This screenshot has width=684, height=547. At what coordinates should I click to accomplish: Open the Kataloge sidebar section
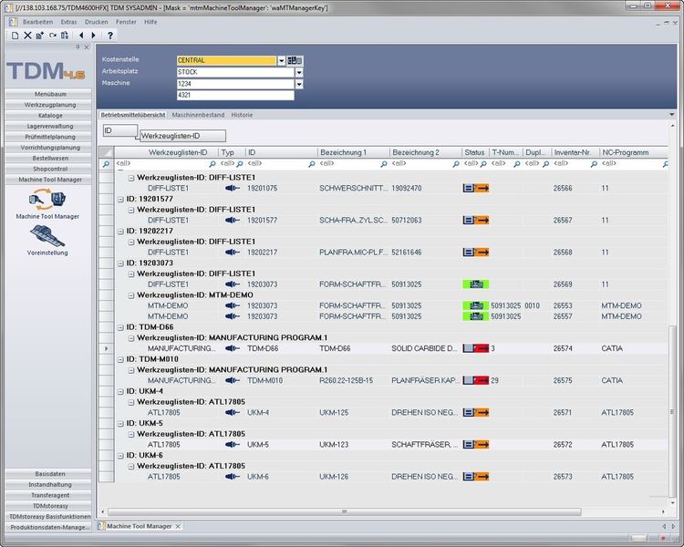(x=50, y=115)
